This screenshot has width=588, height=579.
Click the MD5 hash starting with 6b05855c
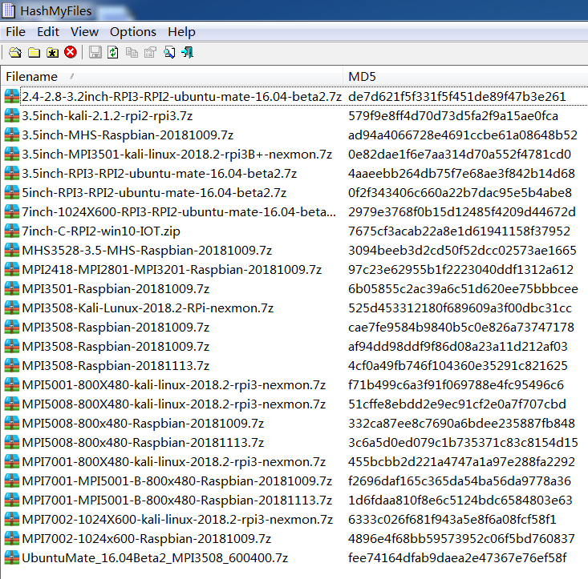tap(463, 288)
